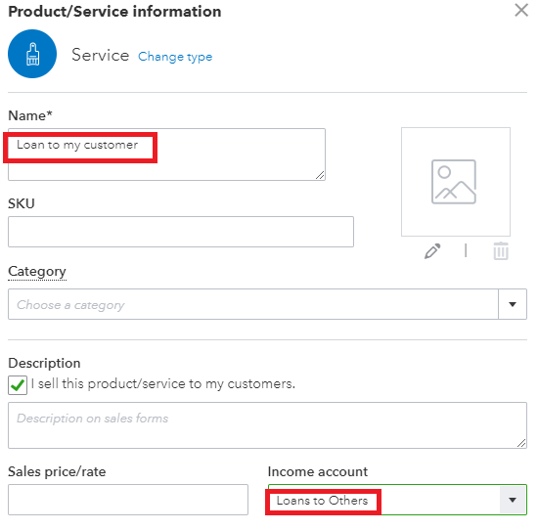The image size is (538, 530).
Task: Click the pencil icon to edit image
Action: (432, 251)
